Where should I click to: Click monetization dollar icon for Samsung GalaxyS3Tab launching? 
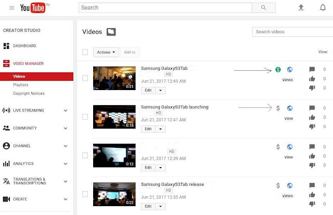(278, 108)
